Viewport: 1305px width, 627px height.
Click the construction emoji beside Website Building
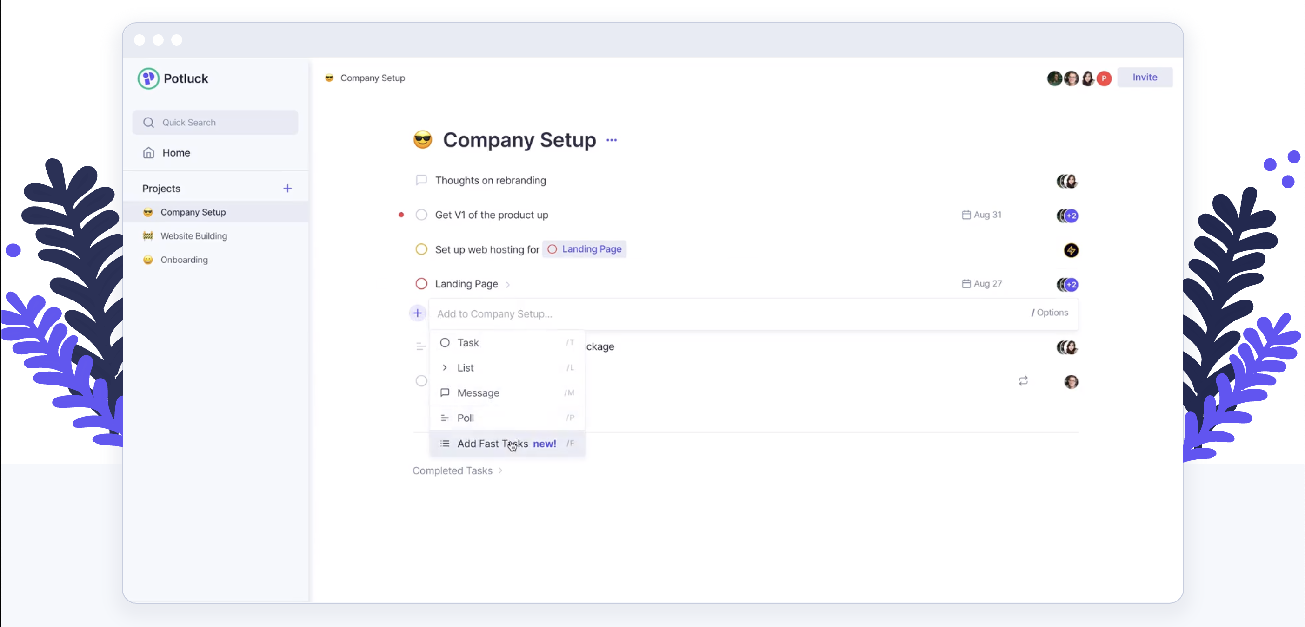148,236
